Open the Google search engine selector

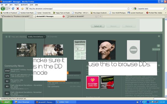coord(135,9)
